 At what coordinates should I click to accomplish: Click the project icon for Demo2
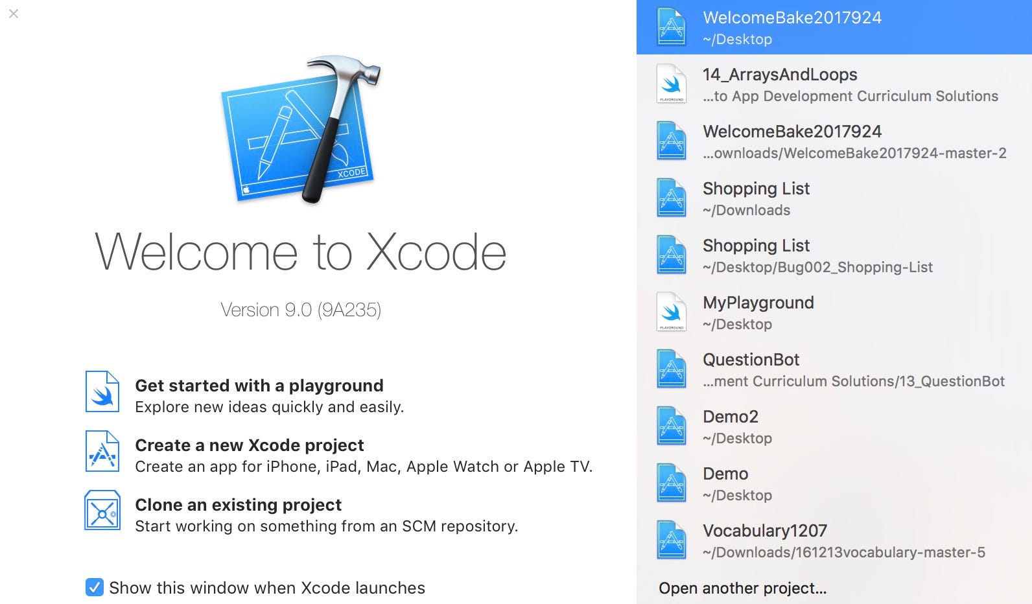point(672,426)
